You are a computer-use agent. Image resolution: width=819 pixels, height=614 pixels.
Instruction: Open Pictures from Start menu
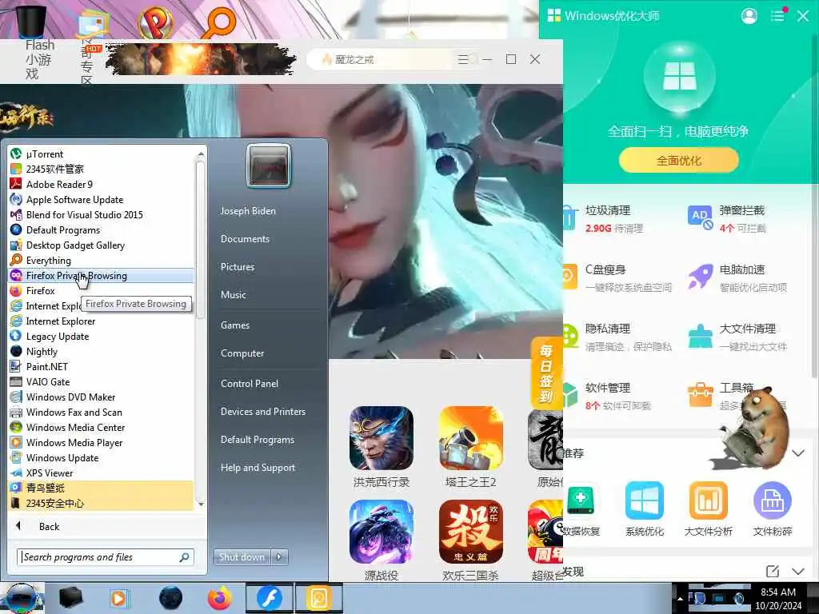click(238, 267)
